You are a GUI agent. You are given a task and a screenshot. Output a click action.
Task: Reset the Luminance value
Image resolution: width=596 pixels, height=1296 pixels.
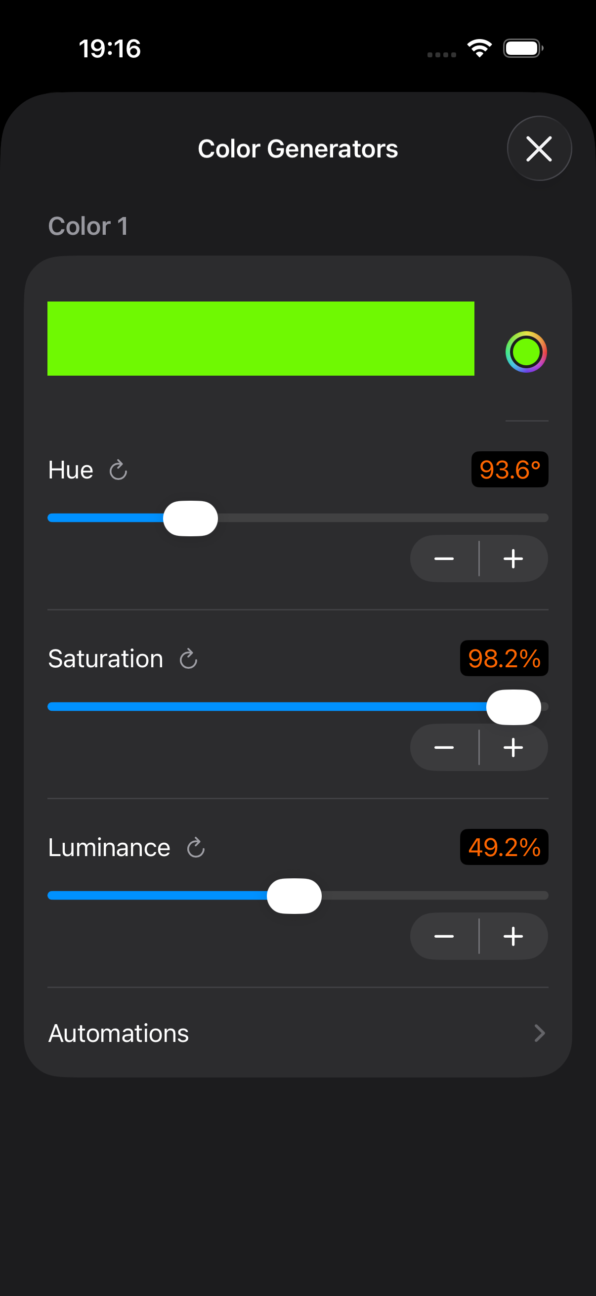pos(196,848)
